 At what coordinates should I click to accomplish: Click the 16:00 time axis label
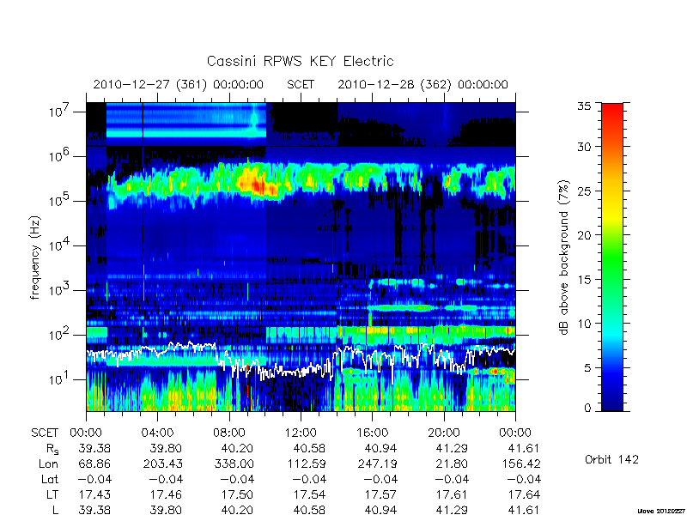[x=372, y=433]
